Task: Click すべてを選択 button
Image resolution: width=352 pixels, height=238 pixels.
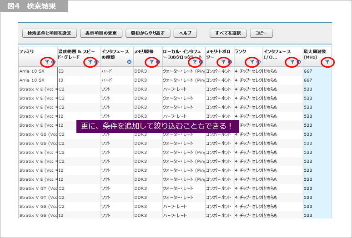Action: point(228,33)
